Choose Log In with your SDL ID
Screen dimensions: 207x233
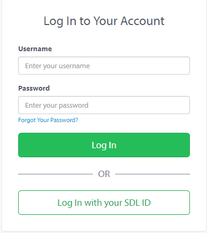click(x=104, y=203)
